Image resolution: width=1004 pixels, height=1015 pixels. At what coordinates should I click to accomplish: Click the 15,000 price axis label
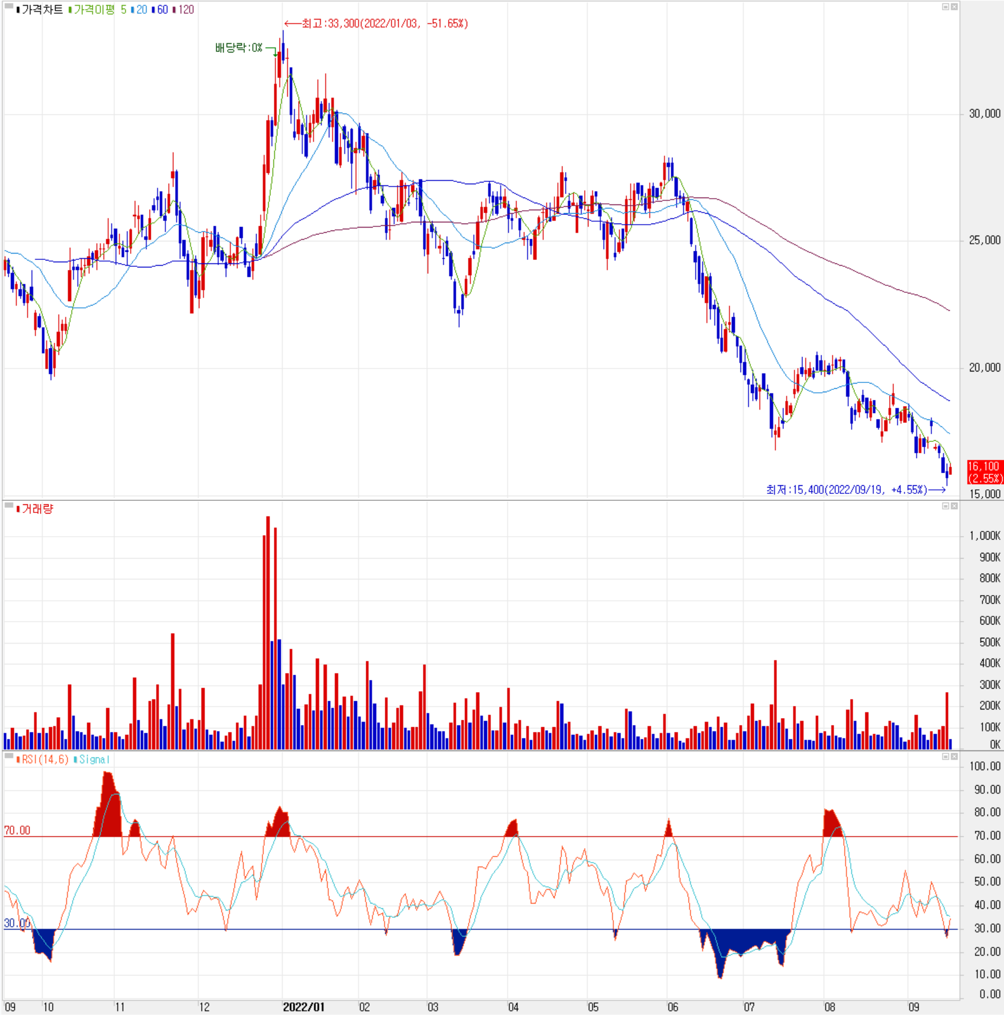(984, 494)
